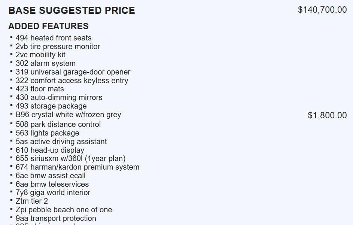The height and width of the screenshot is (225, 353).
Task: Click the Added Features heading
Action: [x=48, y=26]
